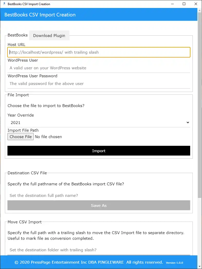Click the Choose File button
Viewport: 202px width, 269px height.
21,137
